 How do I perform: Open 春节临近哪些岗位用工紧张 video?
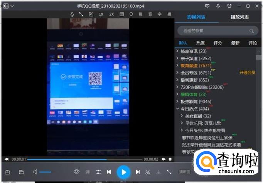click(207, 138)
